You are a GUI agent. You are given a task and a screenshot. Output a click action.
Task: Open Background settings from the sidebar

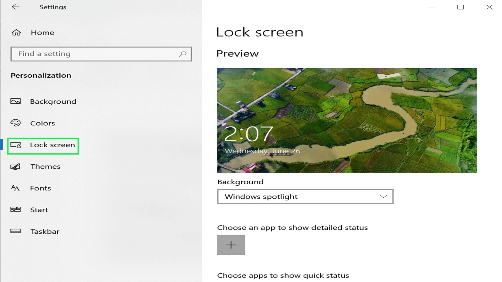[x=53, y=101]
